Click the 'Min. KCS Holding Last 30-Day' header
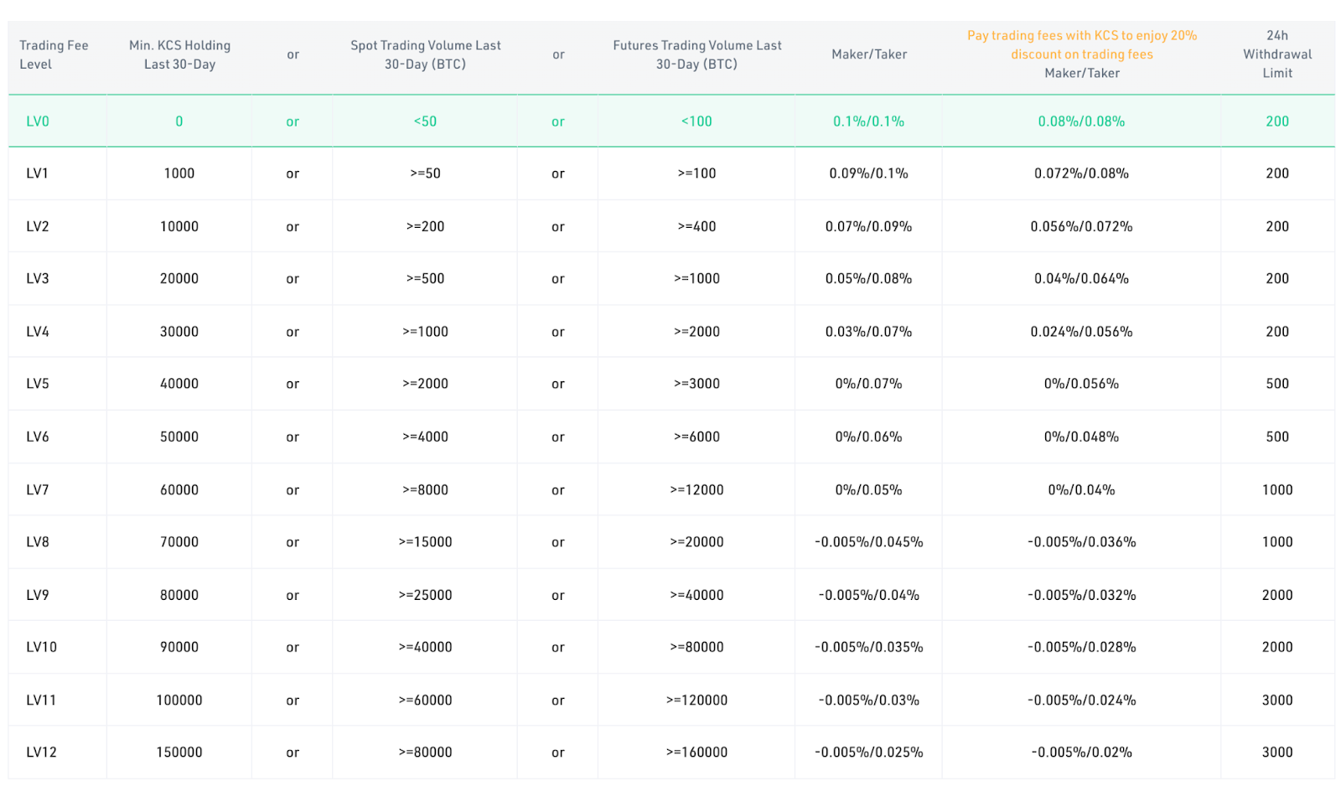1341x786 pixels. [179, 54]
